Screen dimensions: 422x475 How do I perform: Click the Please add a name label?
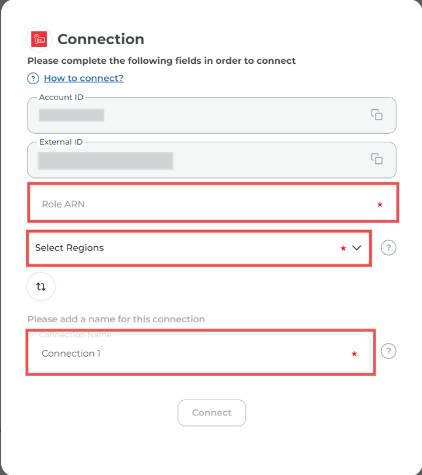tap(117, 319)
